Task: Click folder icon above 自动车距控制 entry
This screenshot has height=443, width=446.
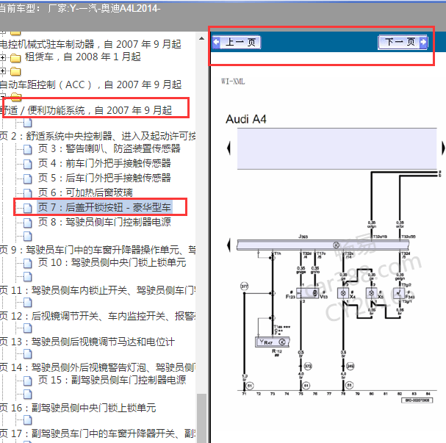Action: click(15, 71)
